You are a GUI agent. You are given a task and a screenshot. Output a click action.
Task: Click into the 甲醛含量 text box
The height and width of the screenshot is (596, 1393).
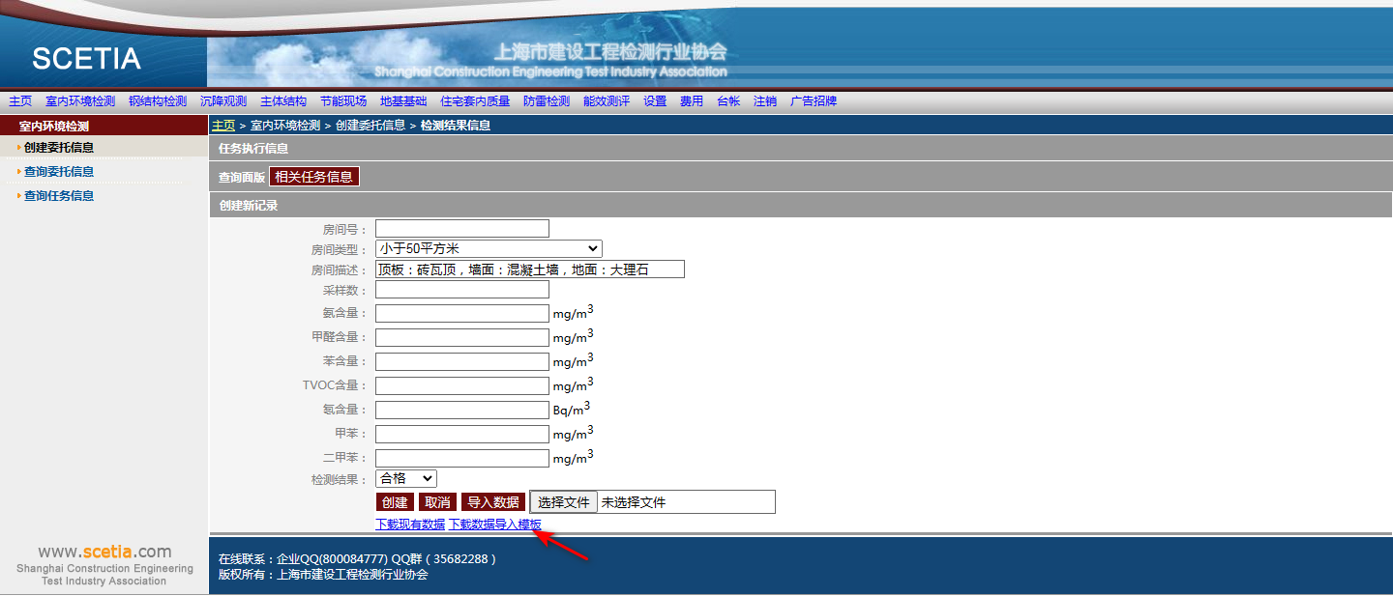pos(461,337)
